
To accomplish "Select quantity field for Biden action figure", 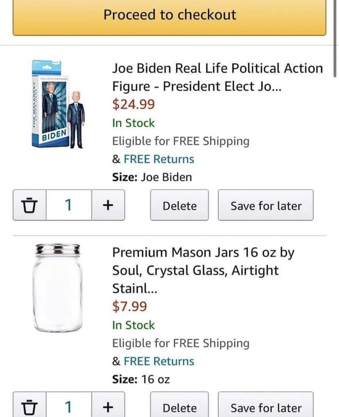I will (69, 205).
